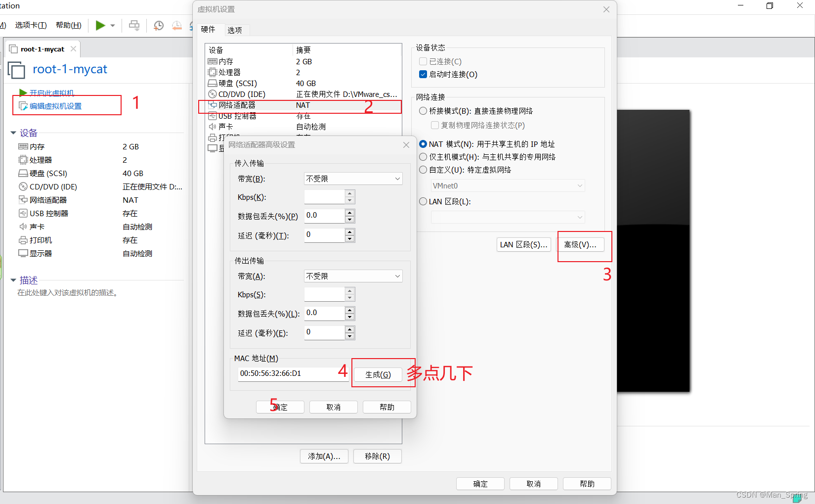The height and width of the screenshot is (504, 815).
Task: Close the 网络适配器高级设置 dialog
Action: pyautogui.click(x=406, y=145)
